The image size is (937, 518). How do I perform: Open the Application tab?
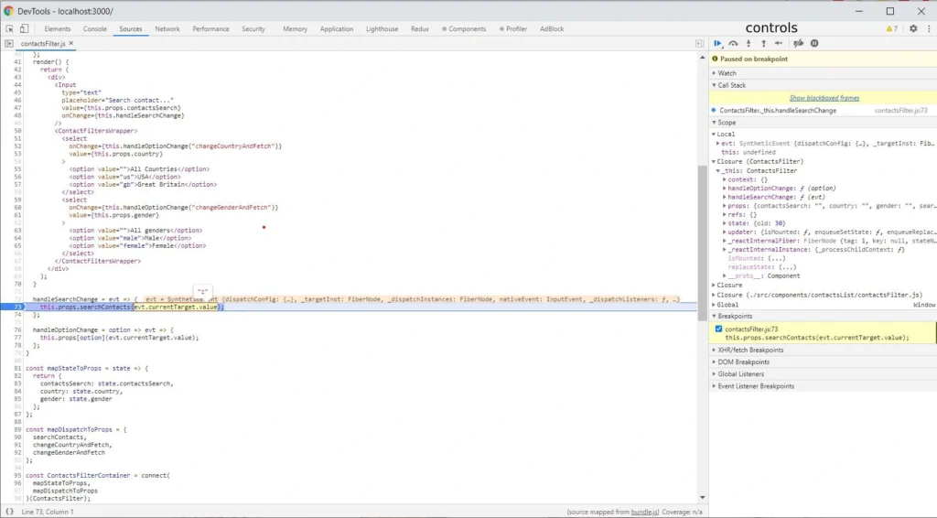(x=337, y=28)
